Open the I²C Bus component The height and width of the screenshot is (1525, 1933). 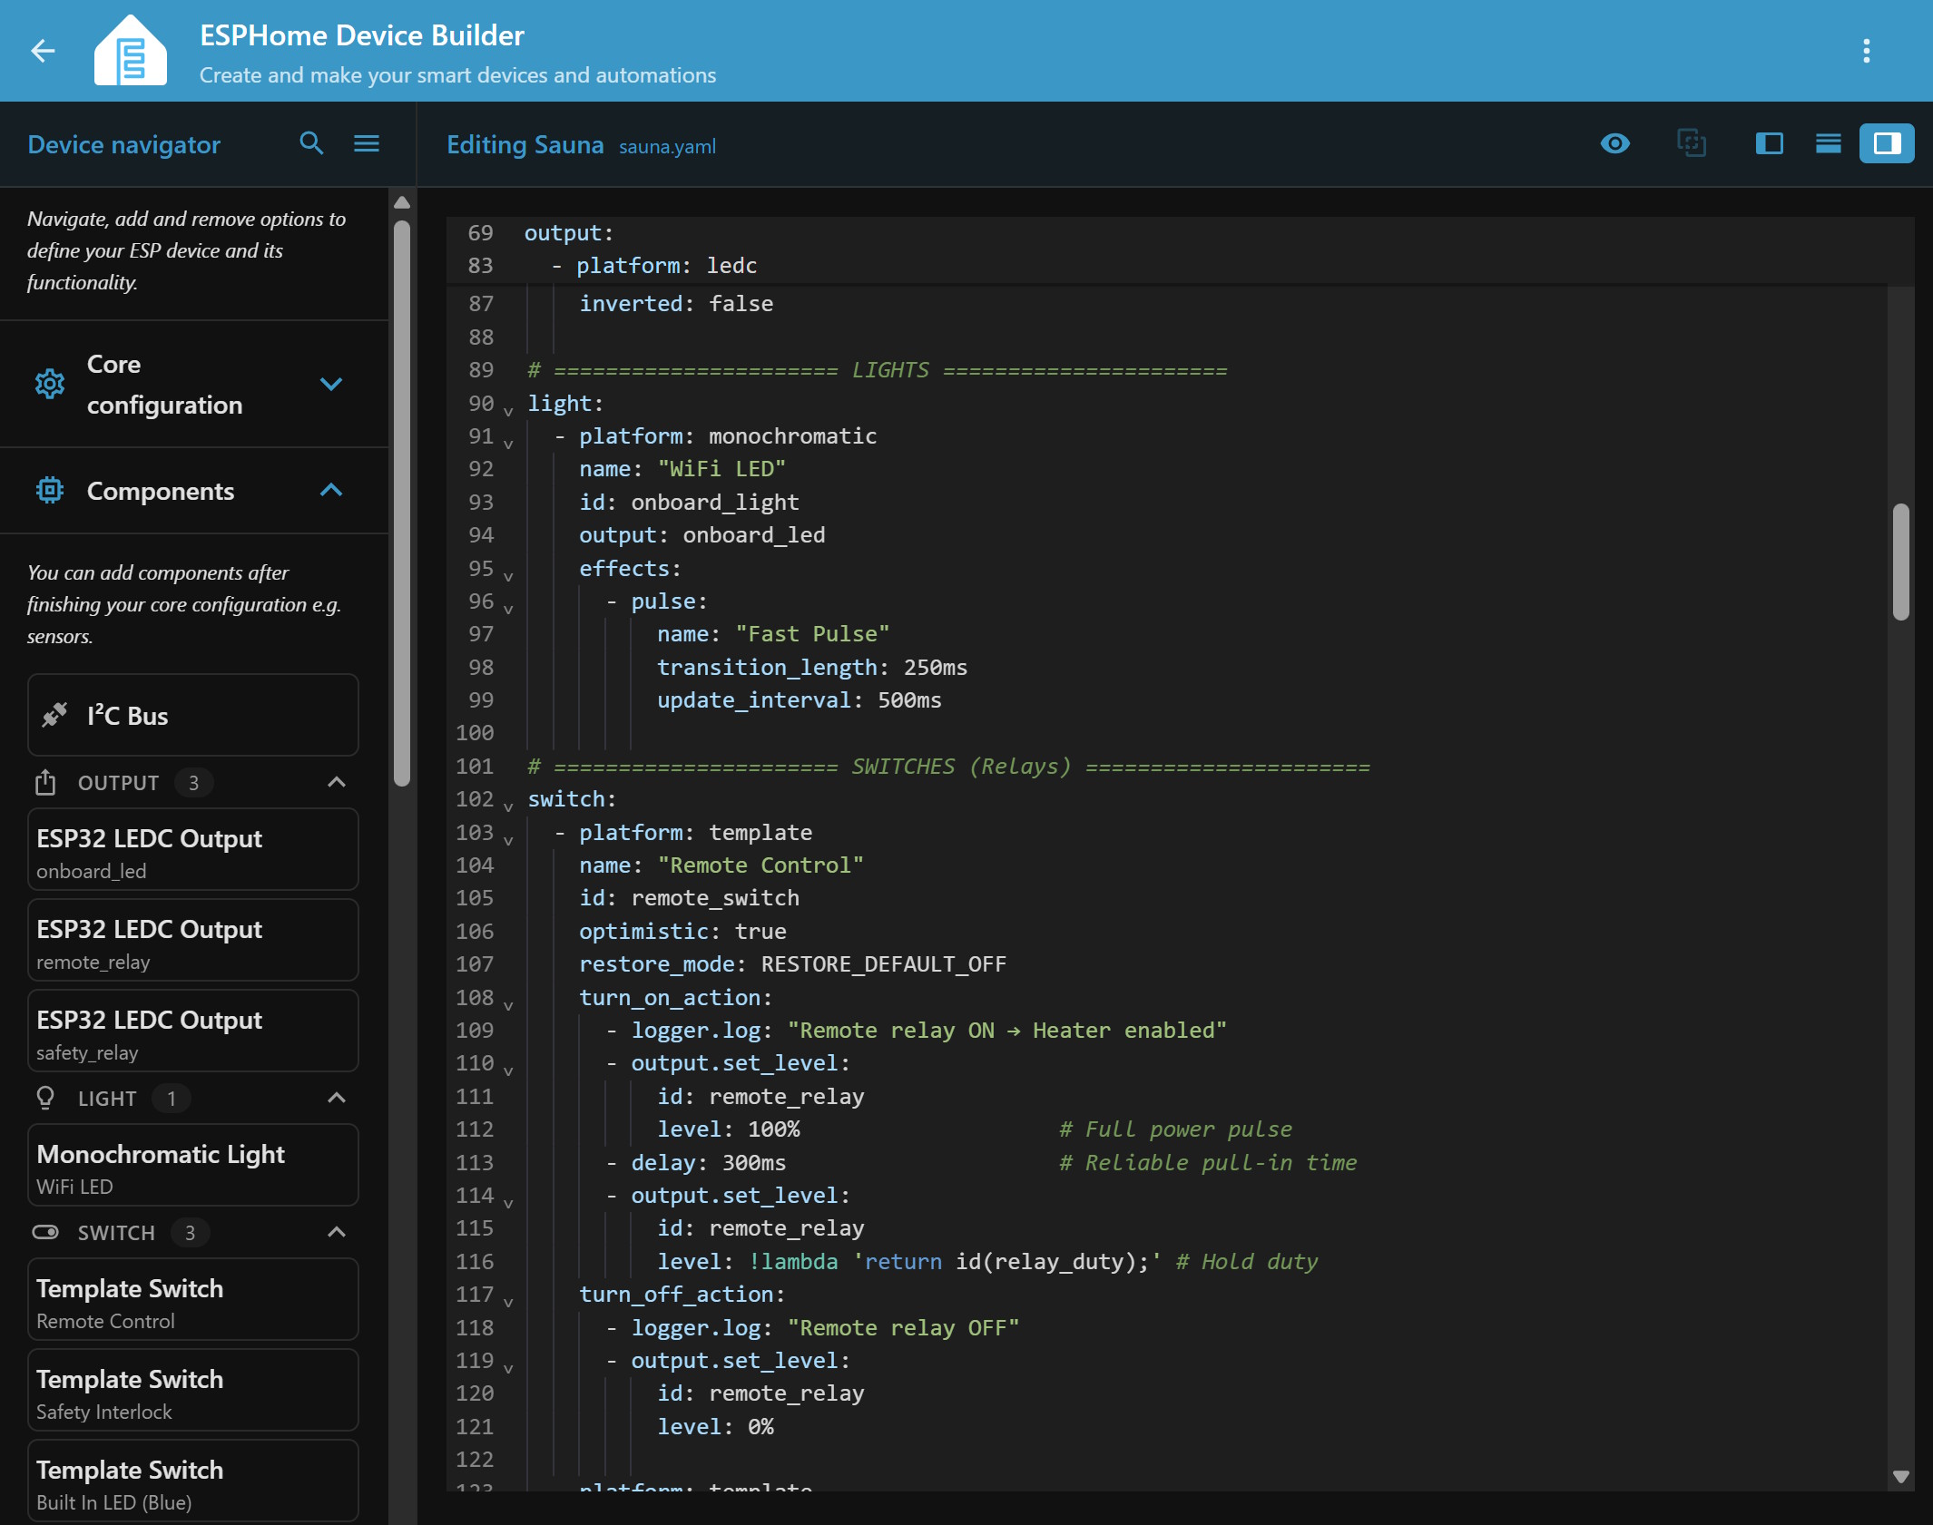pos(193,715)
